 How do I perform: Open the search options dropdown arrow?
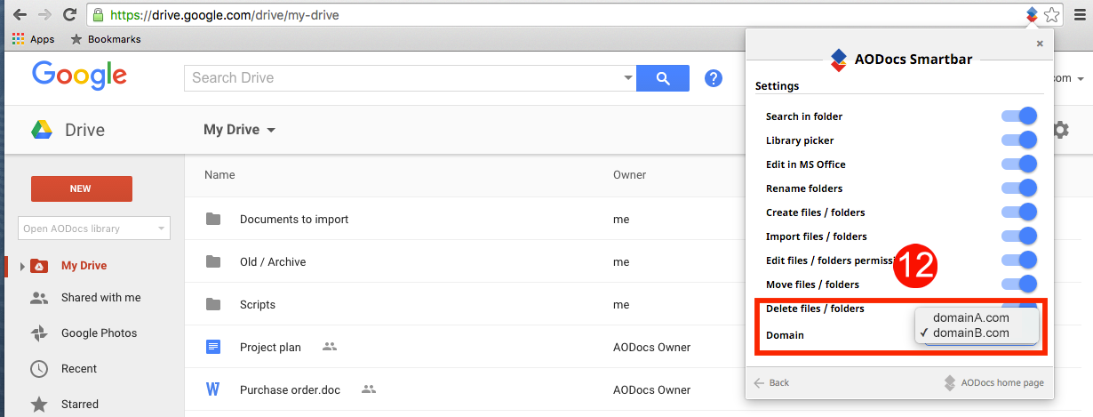point(628,78)
